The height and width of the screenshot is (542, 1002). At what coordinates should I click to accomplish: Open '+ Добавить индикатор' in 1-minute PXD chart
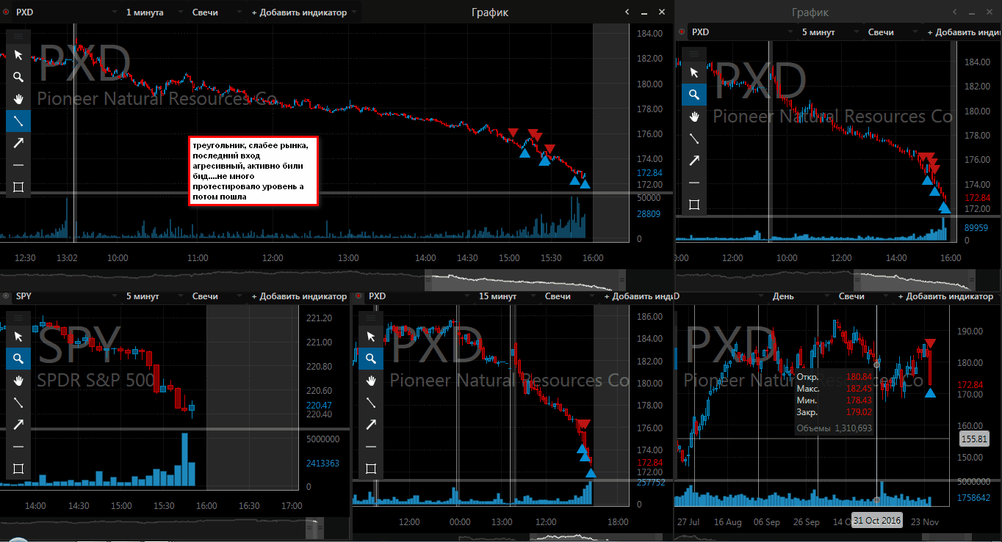[304, 12]
